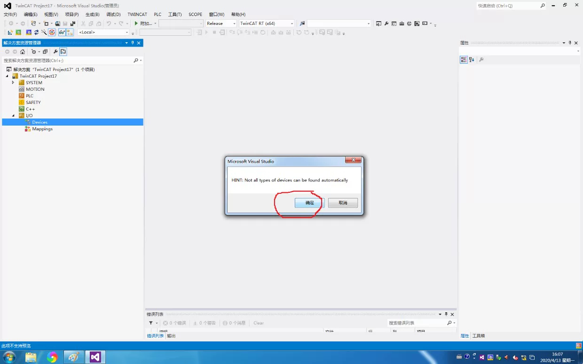Toggle the 0 个错误 errors filter
Screen dimensions: 583x364
pos(174,323)
